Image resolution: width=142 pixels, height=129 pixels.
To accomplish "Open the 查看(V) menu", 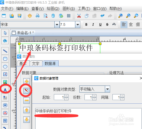I will [x=38, y=9].
